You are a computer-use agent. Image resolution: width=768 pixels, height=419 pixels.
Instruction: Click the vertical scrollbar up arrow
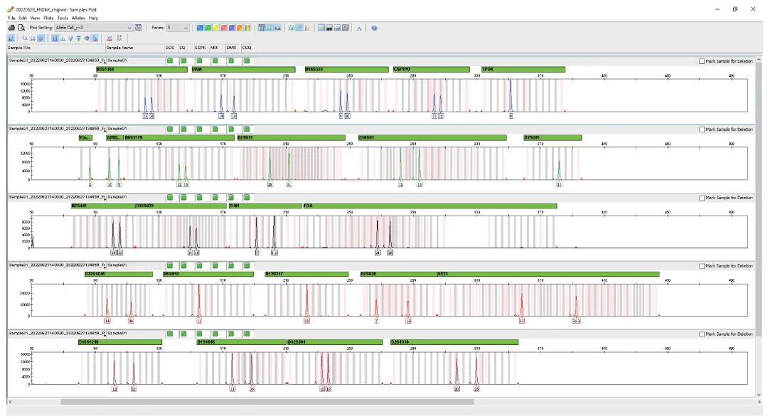(x=759, y=59)
